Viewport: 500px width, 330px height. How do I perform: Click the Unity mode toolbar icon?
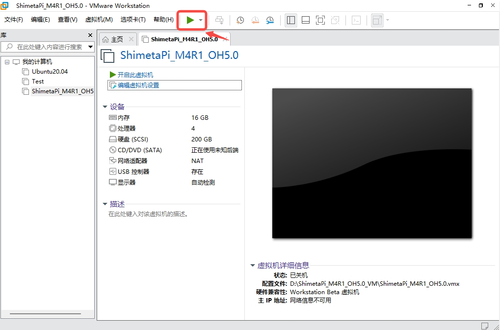[x=335, y=20]
